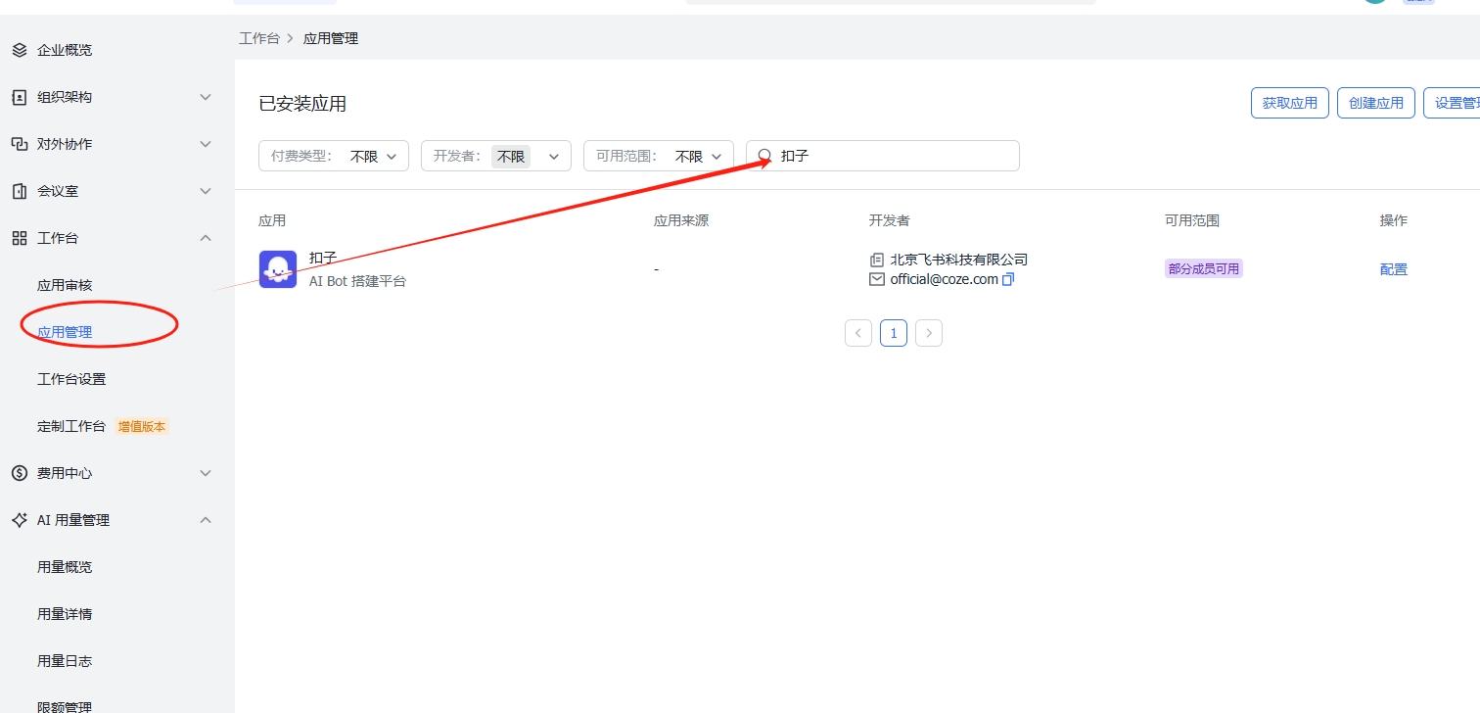Click the 开发者 column header

[x=889, y=220]
